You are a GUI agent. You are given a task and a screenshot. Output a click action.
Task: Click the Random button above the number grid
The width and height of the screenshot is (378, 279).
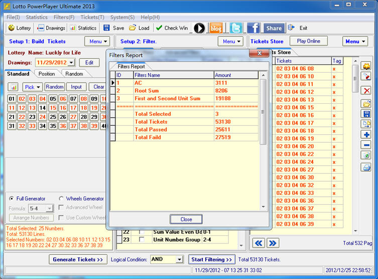(55, 87)
